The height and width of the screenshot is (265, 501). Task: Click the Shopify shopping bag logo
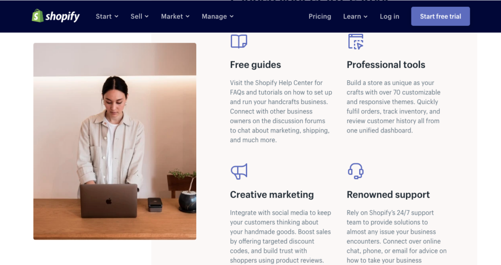38,16
